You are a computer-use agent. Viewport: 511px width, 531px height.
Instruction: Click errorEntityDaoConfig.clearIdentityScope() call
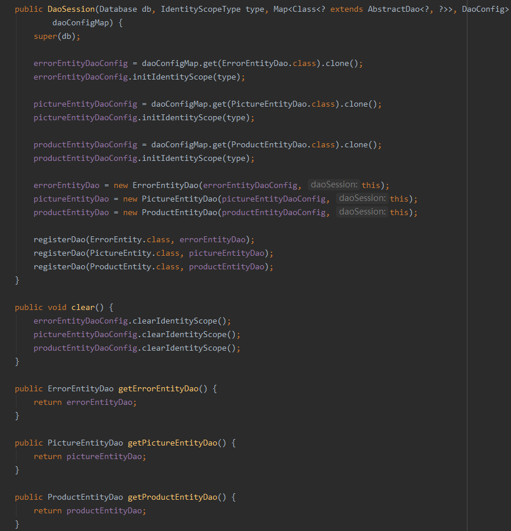[x=132, y=321]
